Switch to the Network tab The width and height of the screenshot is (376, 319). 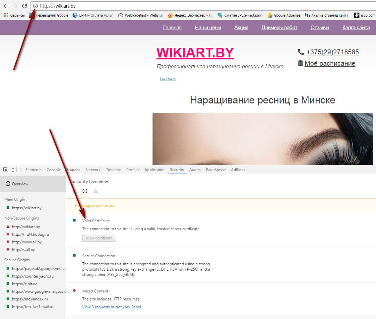(x=93, y=169)
